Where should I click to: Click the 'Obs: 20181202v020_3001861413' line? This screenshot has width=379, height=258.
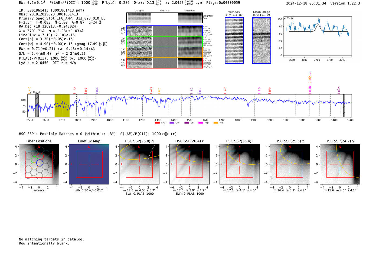coord(48,14)
